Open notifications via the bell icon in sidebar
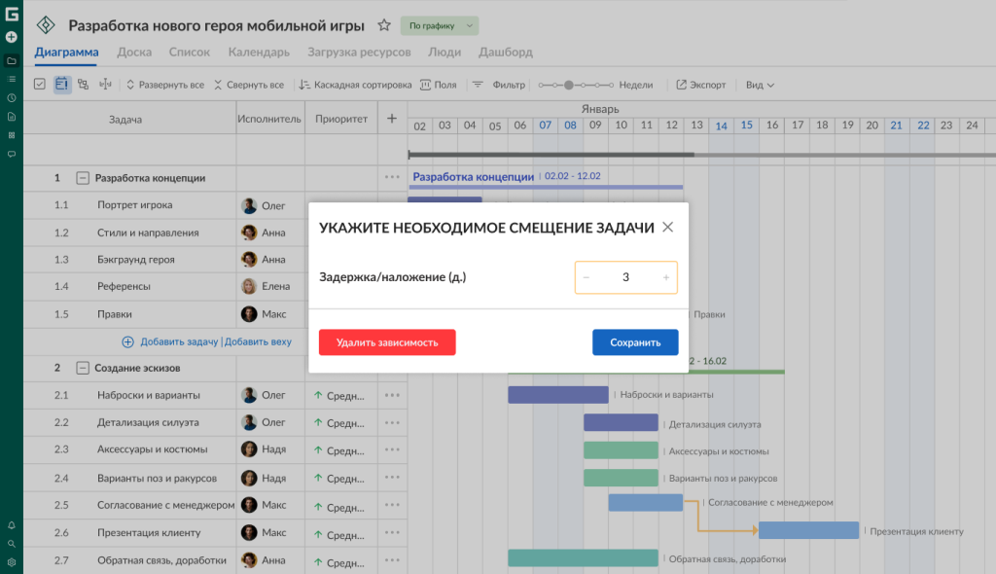The width and height of the screenshot is (996, 574). point(12,525)
